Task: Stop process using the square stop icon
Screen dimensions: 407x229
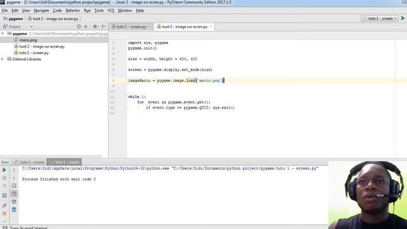Action: 4,178
